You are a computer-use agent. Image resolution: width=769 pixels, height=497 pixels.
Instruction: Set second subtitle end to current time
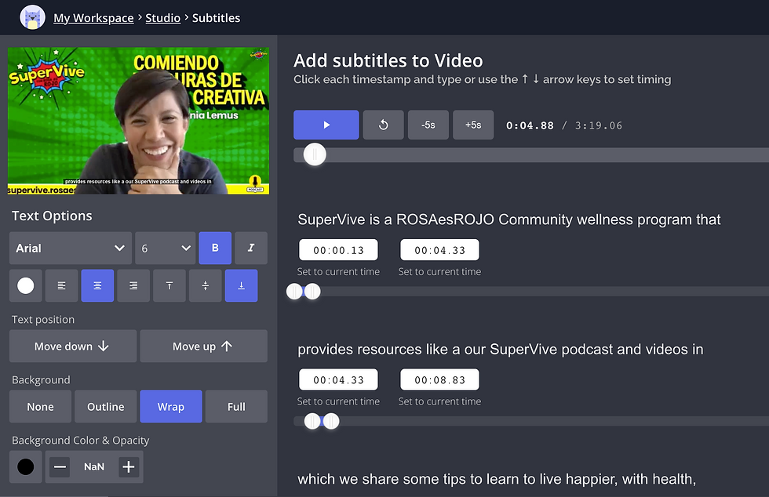(439, 401)
